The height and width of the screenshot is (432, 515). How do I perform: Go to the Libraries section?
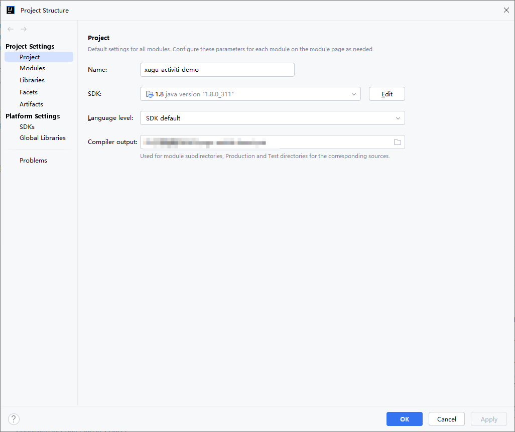[x=32, y=80]
